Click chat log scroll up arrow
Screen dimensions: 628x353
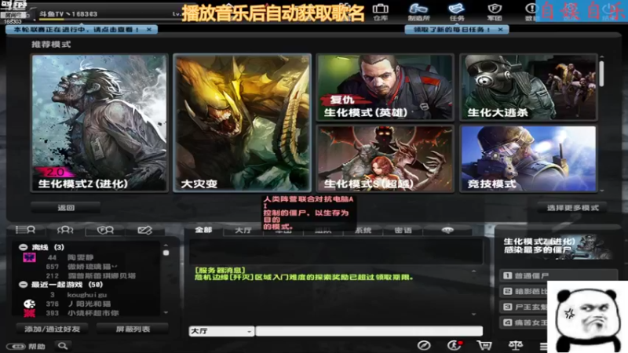474,271
